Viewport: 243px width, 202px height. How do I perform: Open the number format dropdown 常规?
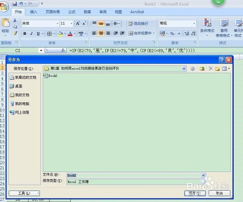point(194,24)
